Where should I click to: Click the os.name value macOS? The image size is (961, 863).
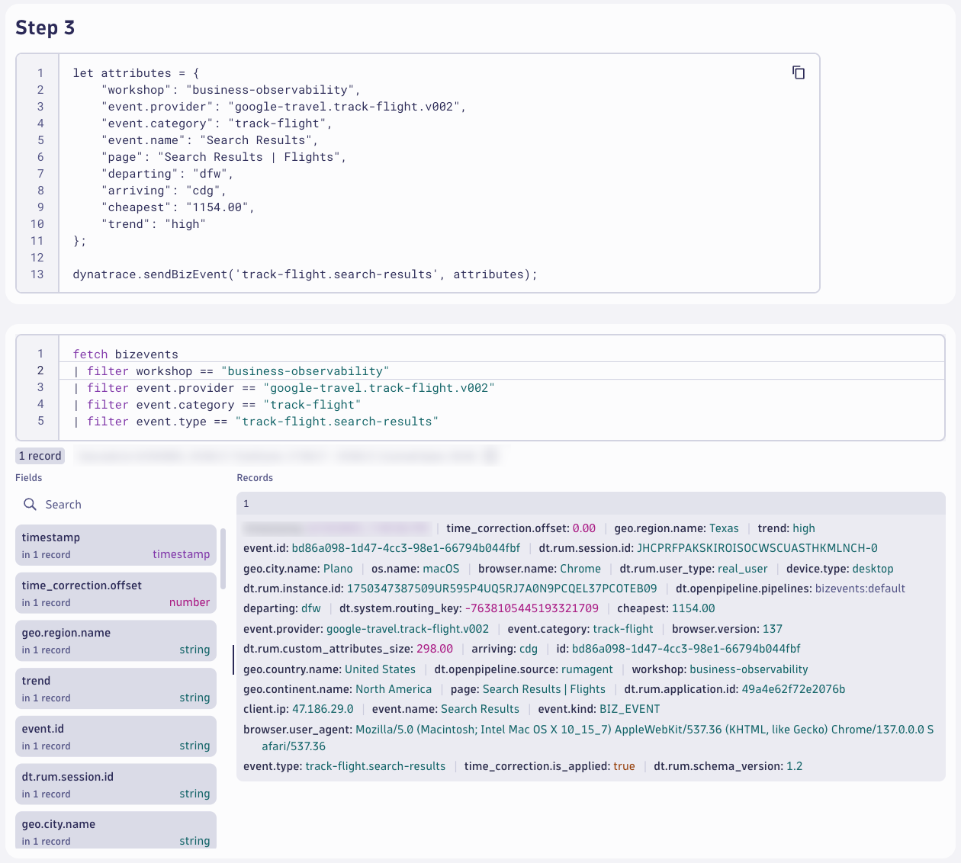tap(441, 569)
